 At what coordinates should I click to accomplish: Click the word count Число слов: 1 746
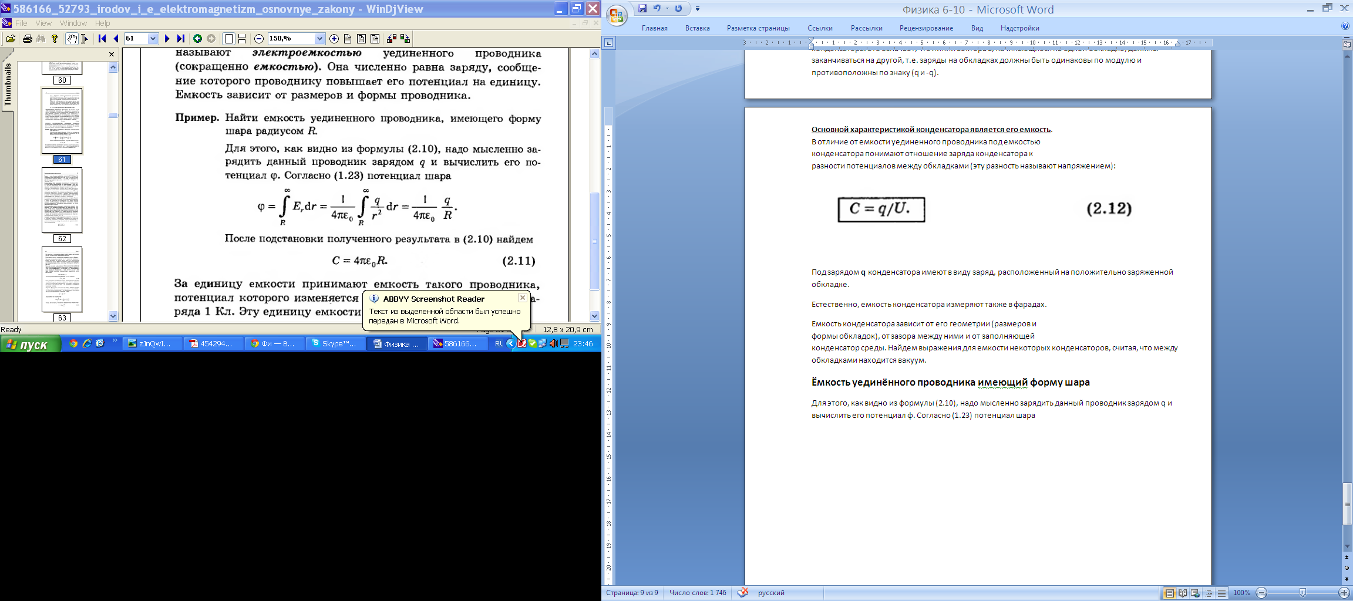click(698, 593)
